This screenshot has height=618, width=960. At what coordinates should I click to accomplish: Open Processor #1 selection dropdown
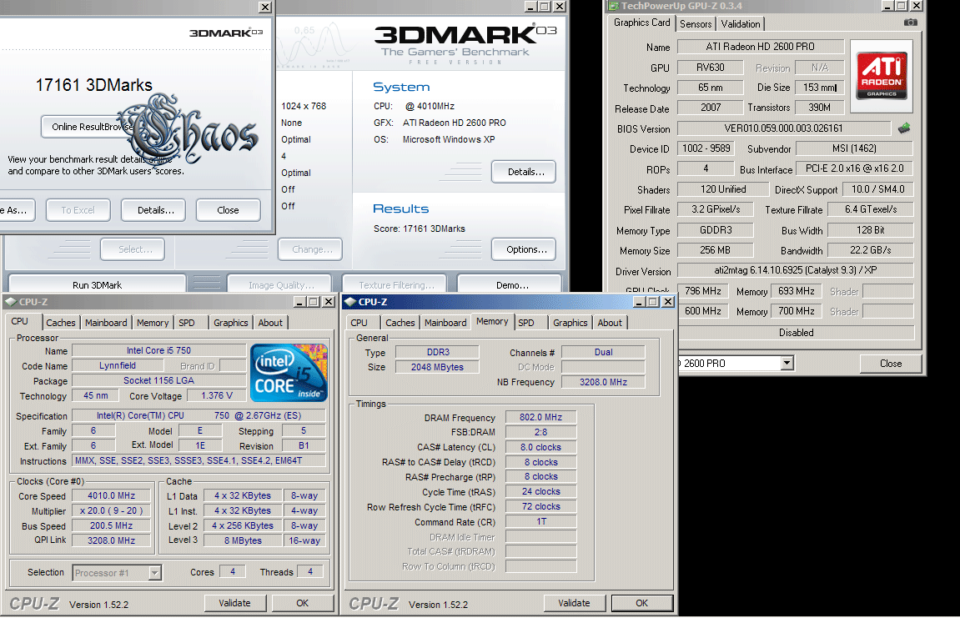point(155,573)
